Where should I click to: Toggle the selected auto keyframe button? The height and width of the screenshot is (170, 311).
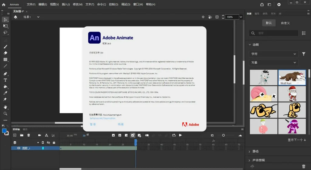click(133, 135)
